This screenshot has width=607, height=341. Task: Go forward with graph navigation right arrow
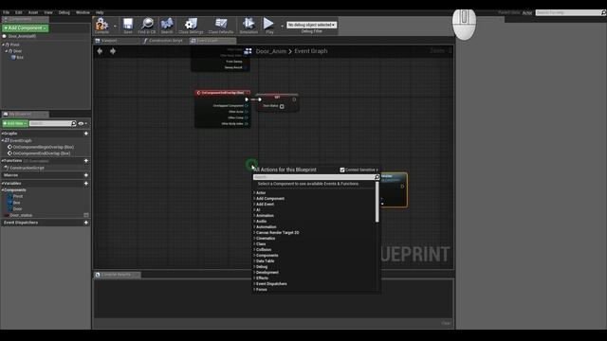click(x=113, y=51)
